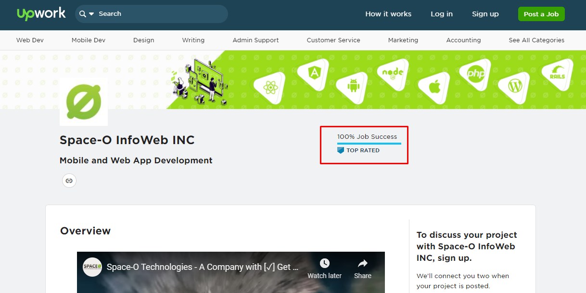Click the React icon in banner

(270, 87)
